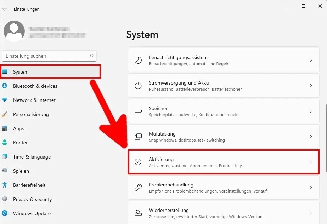Expand Problembehandlung with its chevron arrow
Screen dimensions: 327x224
point(311,188)
